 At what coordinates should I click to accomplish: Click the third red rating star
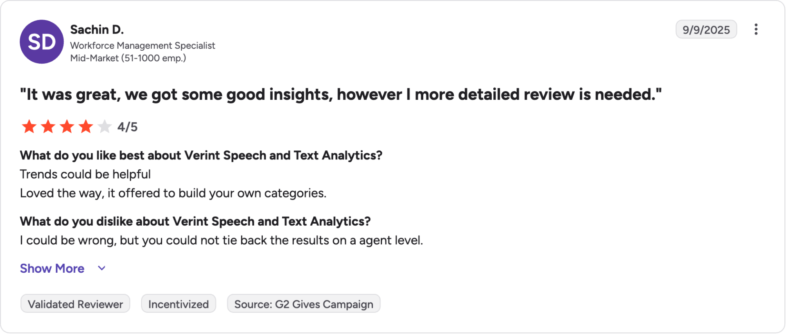67,127
